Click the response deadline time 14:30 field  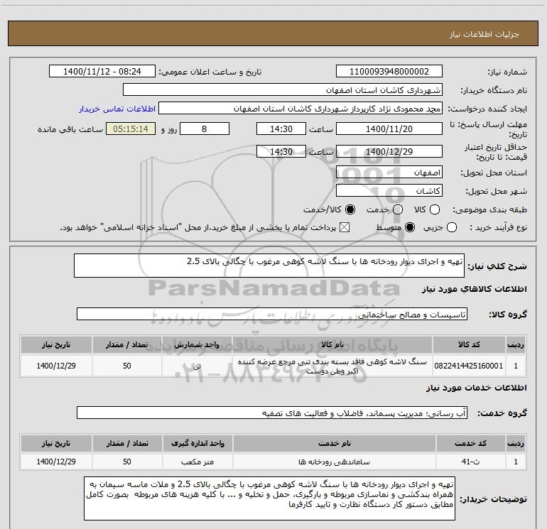tap(281, 129)
